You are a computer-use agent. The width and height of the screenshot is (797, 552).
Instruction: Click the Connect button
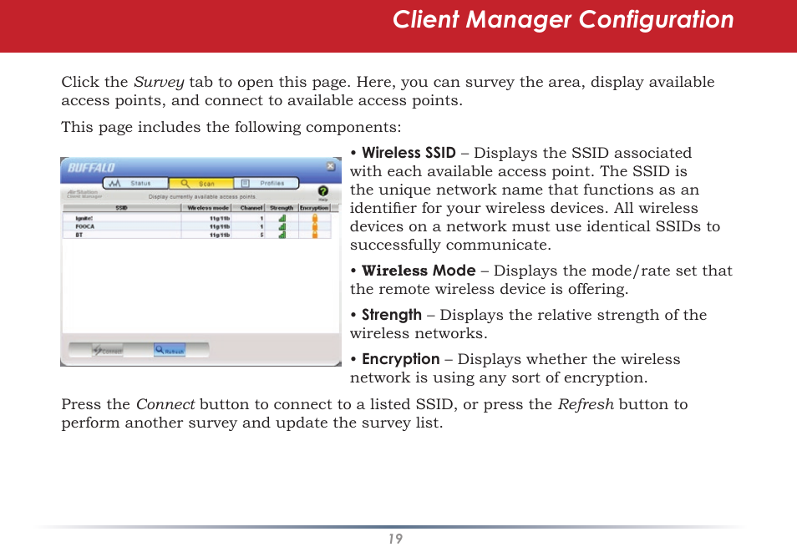point(108,350)
